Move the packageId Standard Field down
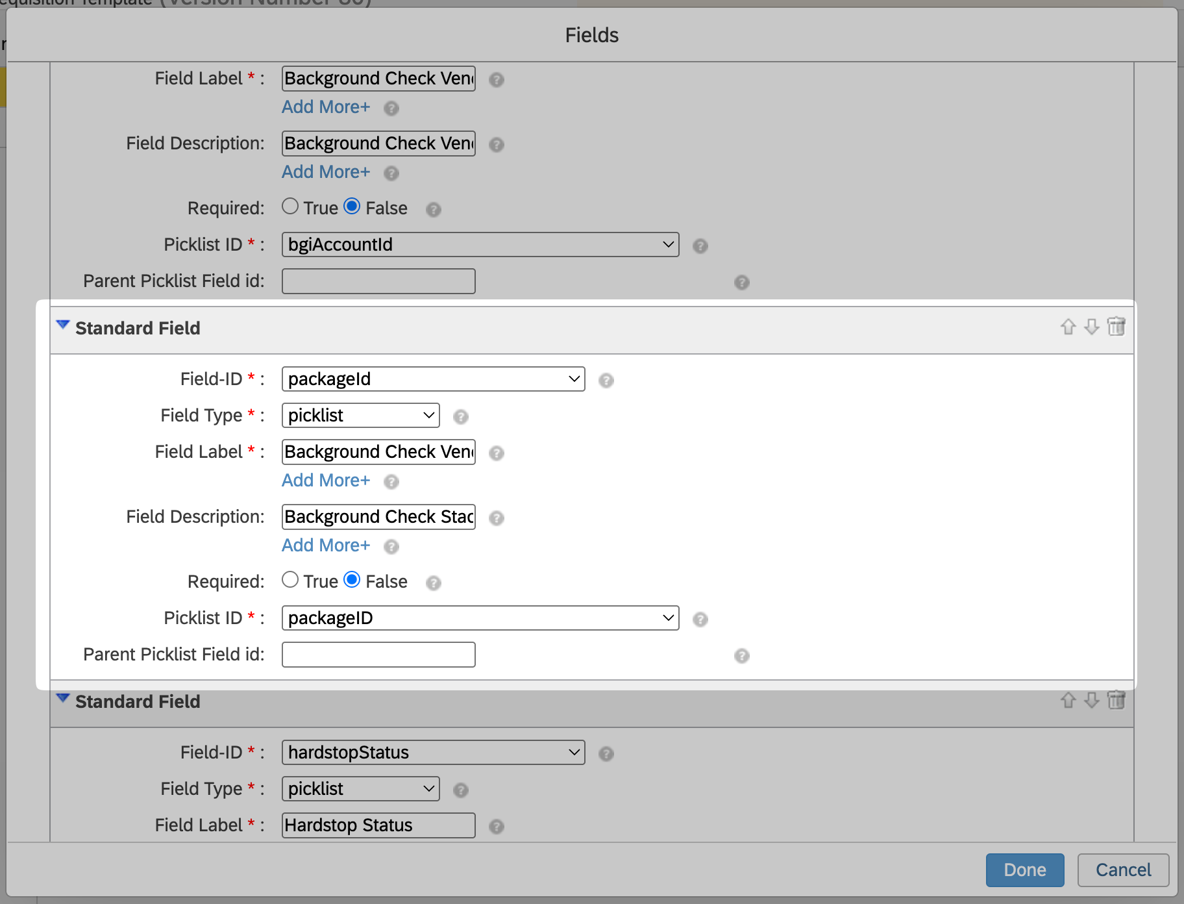 tap(1092, 327)
